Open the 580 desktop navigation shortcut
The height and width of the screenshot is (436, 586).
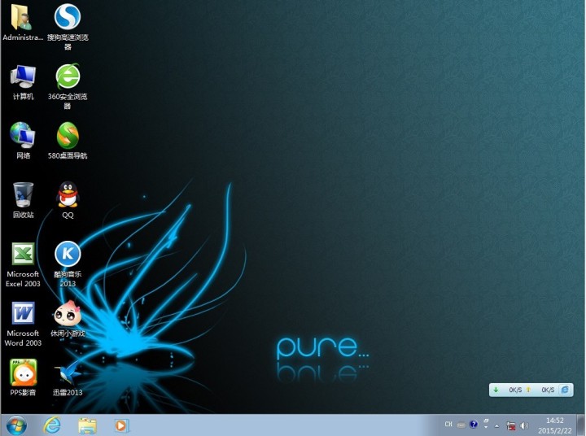point(68,136)
